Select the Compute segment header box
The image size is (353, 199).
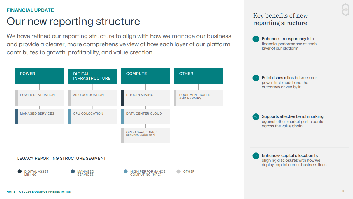(145, 76)
